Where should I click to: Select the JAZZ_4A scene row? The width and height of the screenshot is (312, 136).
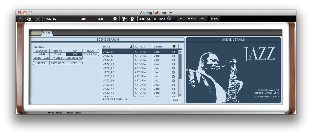tap(140, 89)
